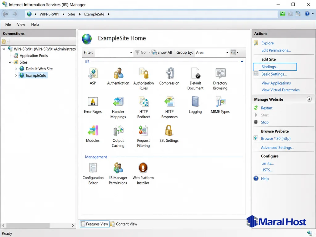Open the View menu

pos(21,24)
